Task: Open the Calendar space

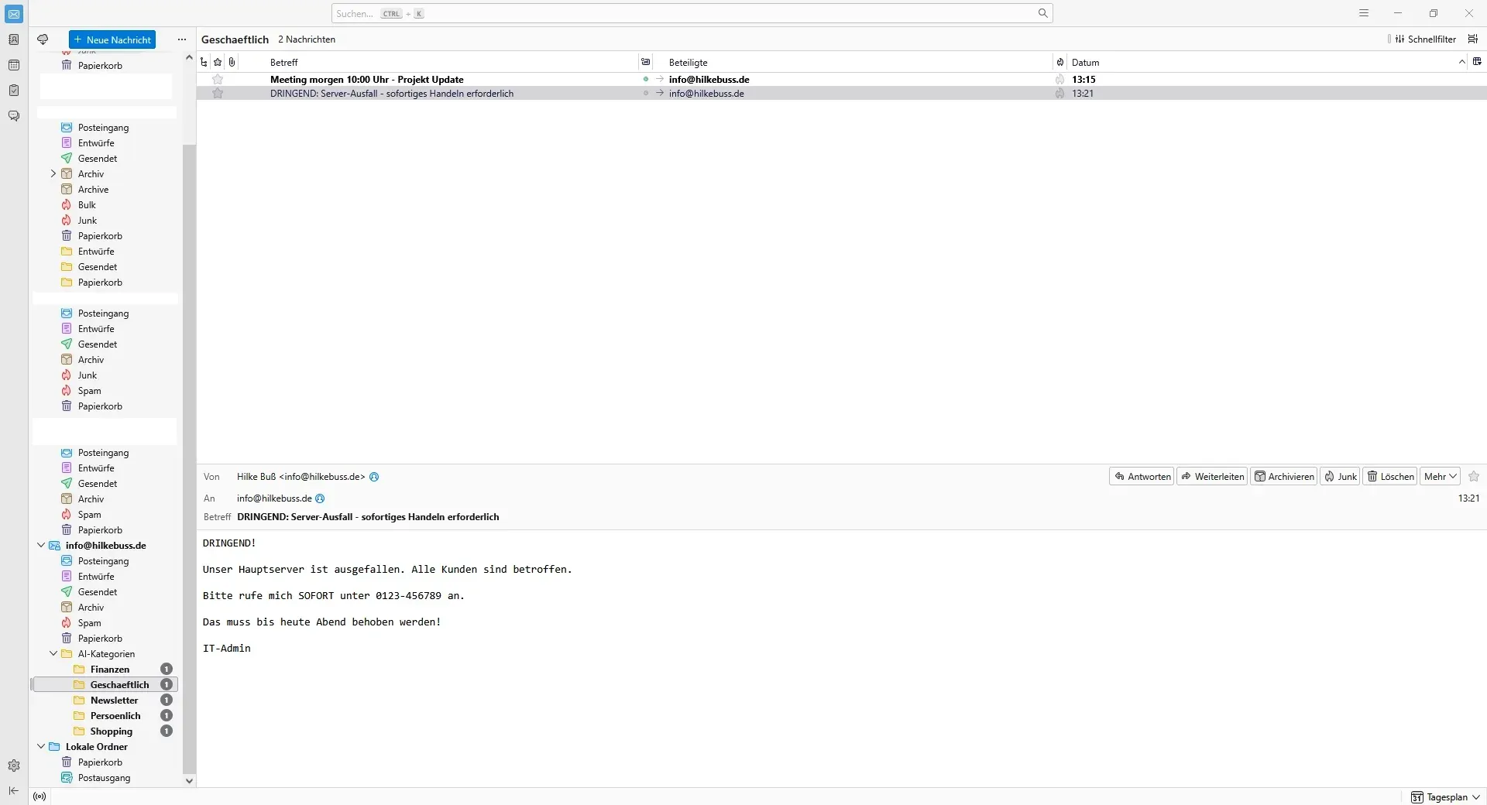Action: 14,65
